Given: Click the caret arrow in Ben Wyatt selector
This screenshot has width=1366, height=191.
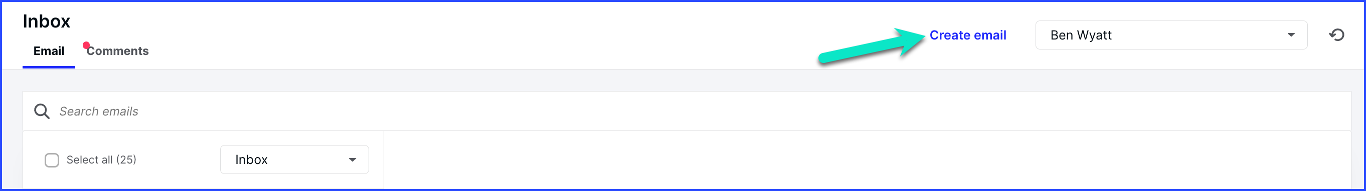Looking at the screenshot, I should (1291, 35).
